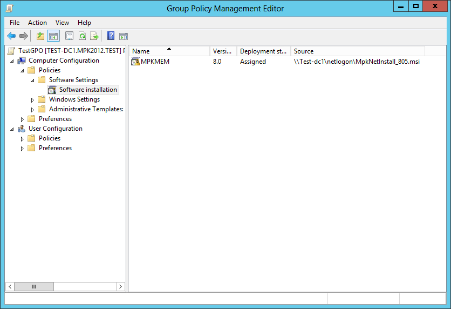Viewport: 451px width, 309px height.
Task: Click the Export List toolbar icon
Action: (x=94, y=36)
